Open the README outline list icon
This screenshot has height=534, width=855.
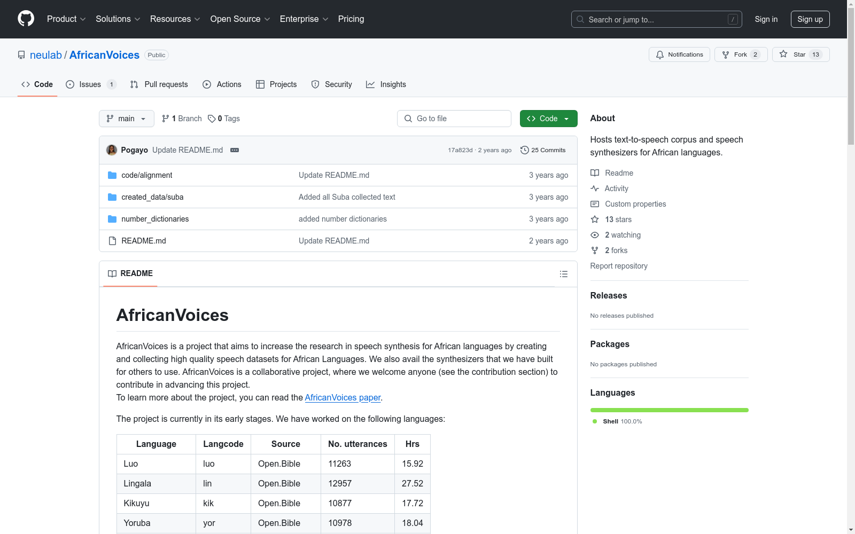tap(564, 274)
